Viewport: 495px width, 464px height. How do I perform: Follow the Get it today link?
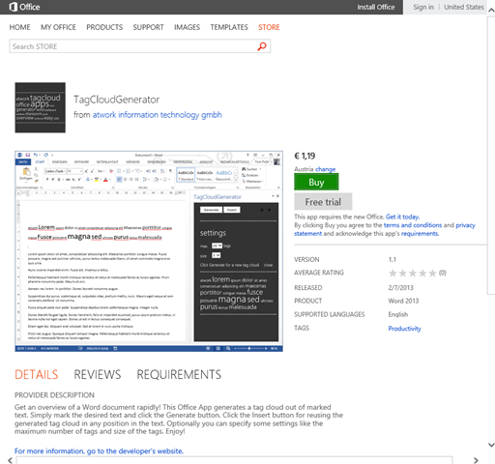tap(402, 217)
